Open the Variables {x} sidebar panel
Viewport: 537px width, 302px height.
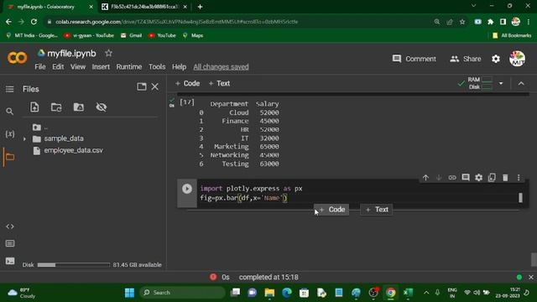click(x=9, y=134)
